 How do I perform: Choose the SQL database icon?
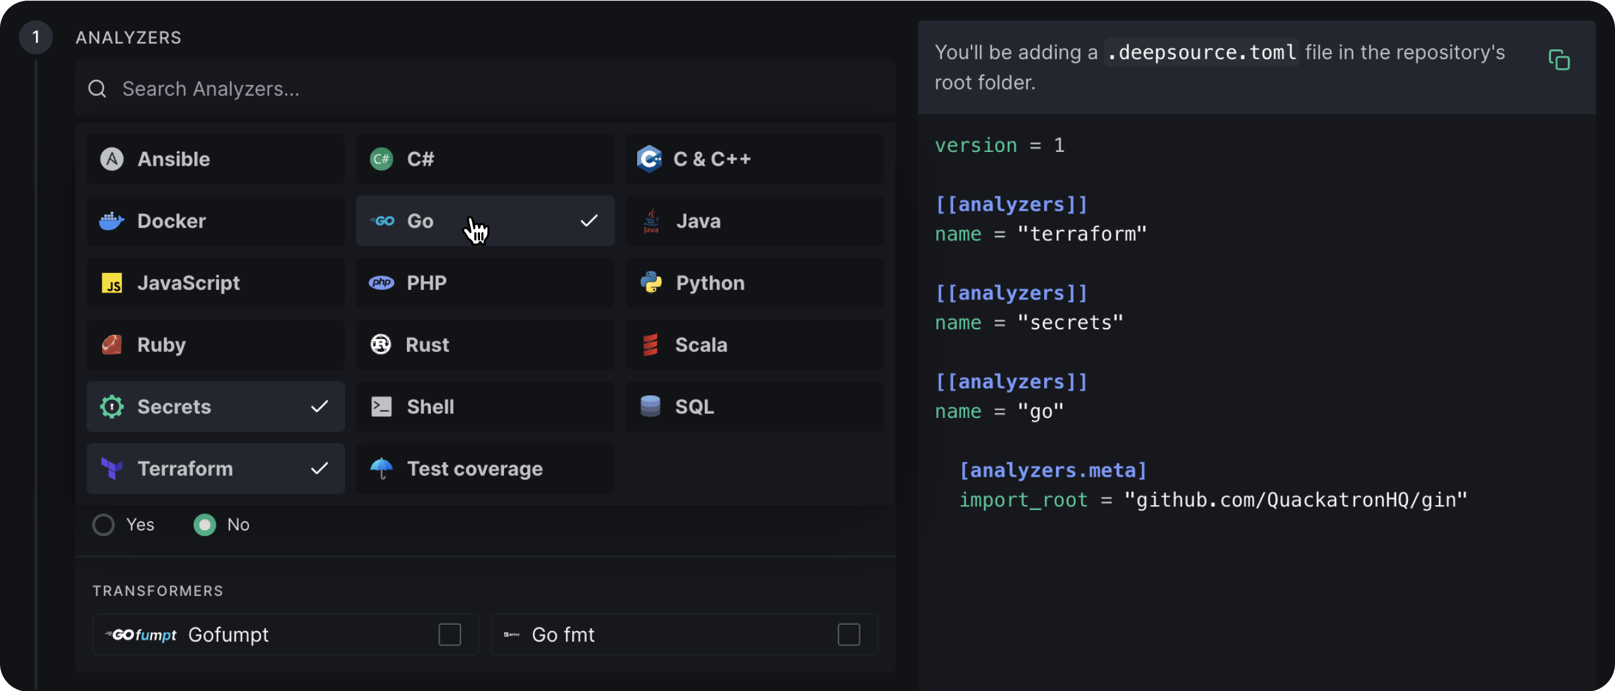tap(650, 406)
